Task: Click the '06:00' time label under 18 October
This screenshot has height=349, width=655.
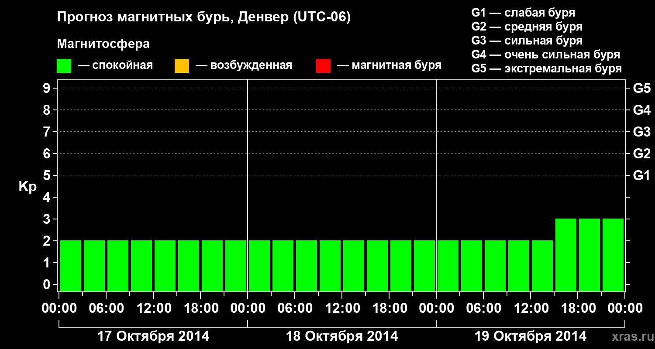Action: 295,308
